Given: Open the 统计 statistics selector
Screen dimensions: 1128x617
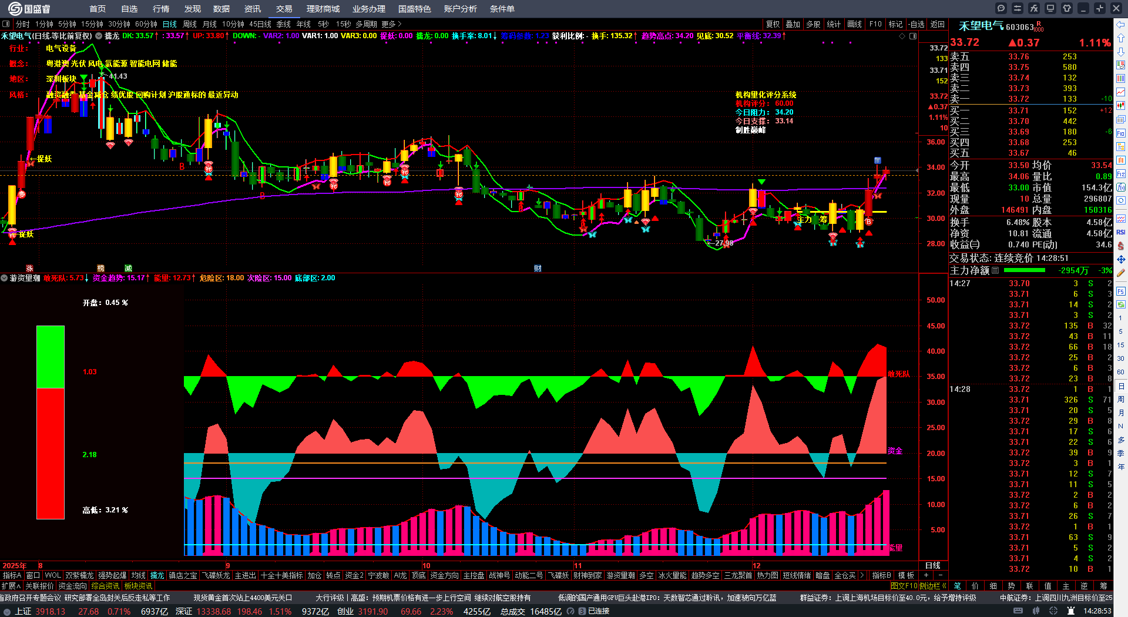Looking at the screenshot, I should 834,24.
